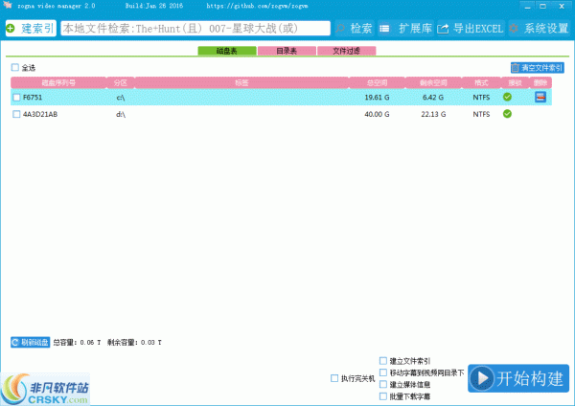The height and width of the screenshot is (406, 575).
Task: Check the box for disk 4A3D21AB
Action: tap(16, 115)
